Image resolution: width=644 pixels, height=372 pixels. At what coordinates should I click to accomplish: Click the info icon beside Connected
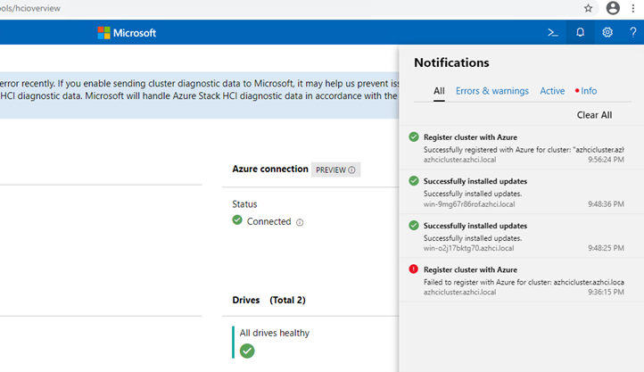[x=300, y=222]
